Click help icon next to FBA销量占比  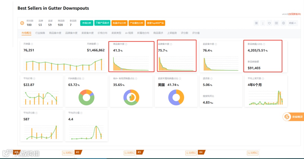tap(83, 79)
